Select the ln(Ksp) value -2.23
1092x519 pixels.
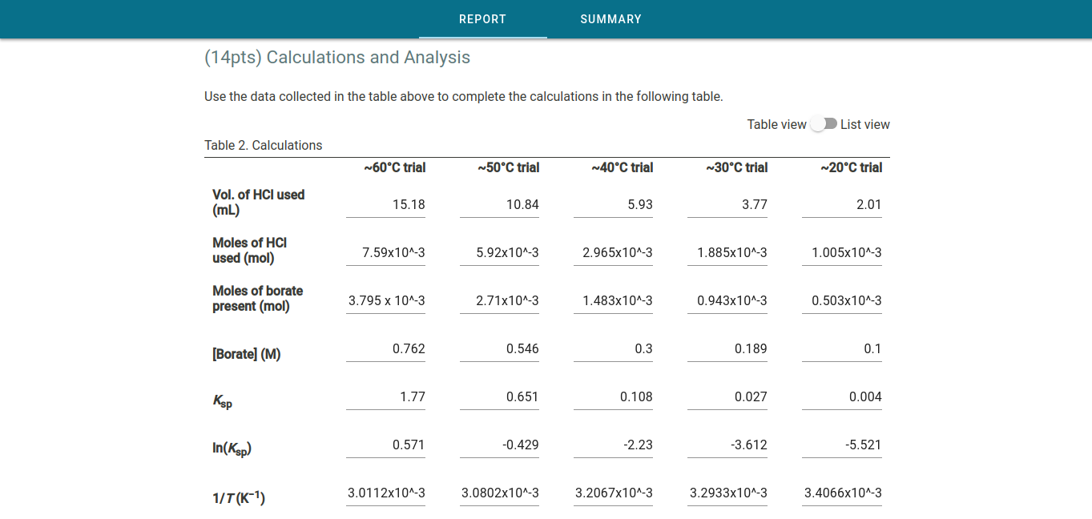coord(613,445)
